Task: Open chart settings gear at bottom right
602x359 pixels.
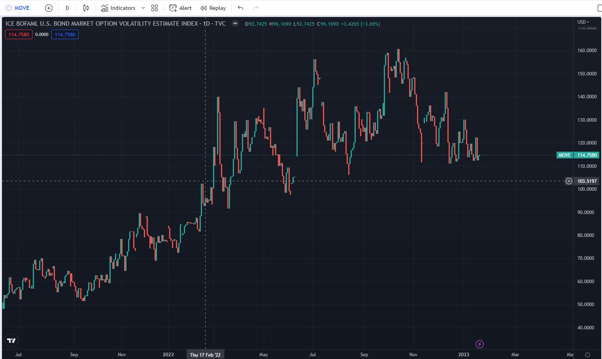Action: click(x=588, y=354)
